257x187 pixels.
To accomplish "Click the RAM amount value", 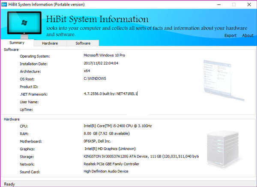I will click(x=107, y=134).
